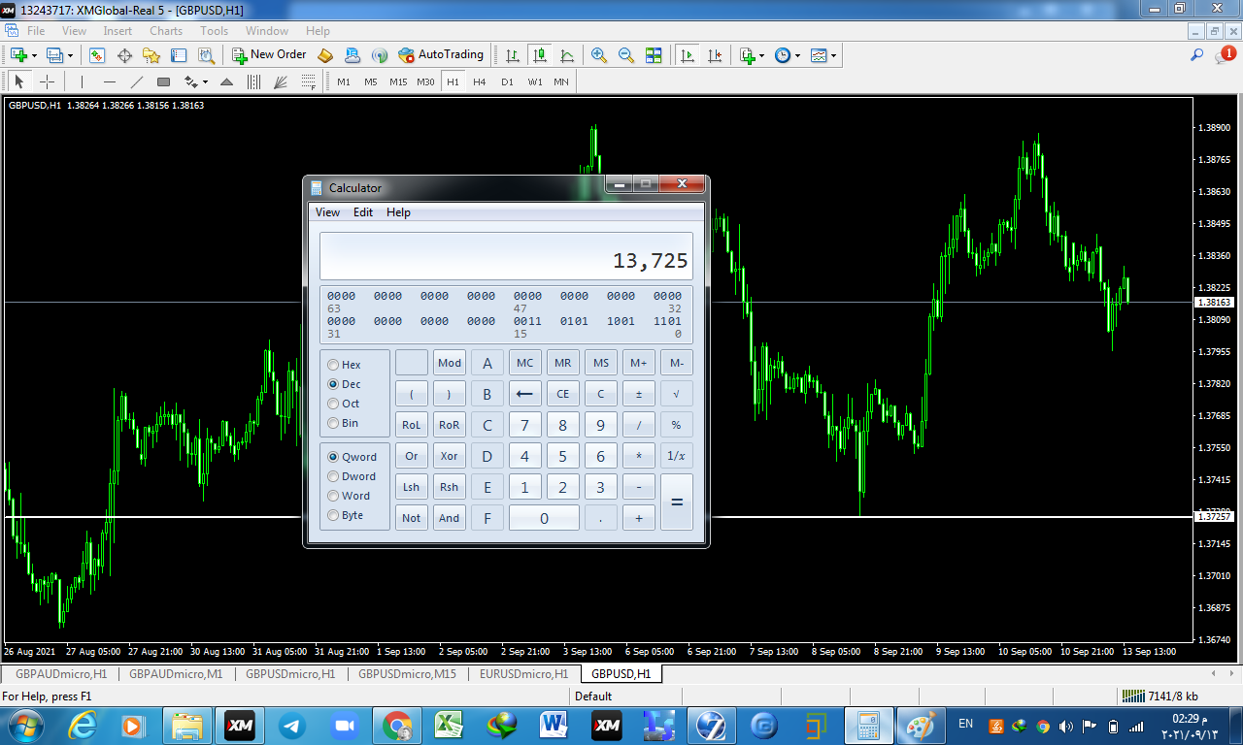Image resolution: width=1243 pixels, height=745 pixels.
Task: Click the calculator Lsh button
Action: point(412,487)
